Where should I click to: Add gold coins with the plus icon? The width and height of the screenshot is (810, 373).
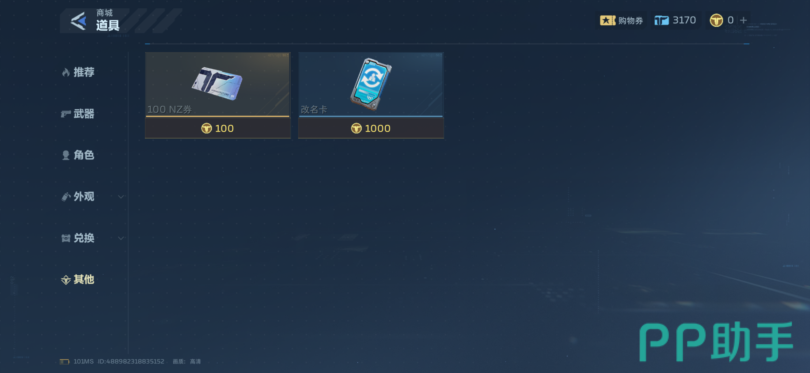point(743,21)
